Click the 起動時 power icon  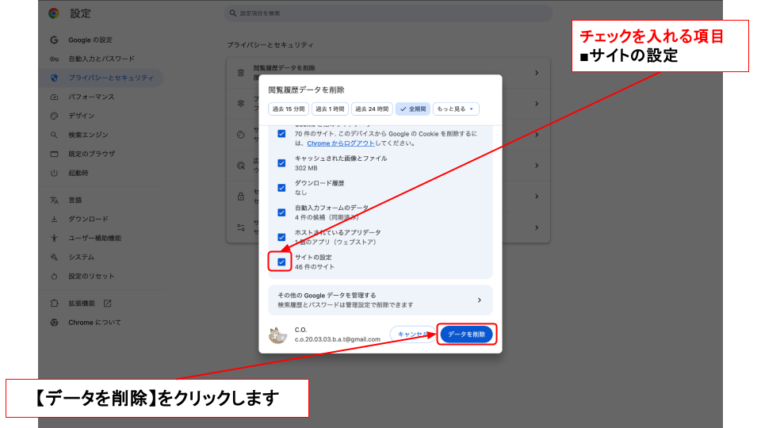click(54, 173)
